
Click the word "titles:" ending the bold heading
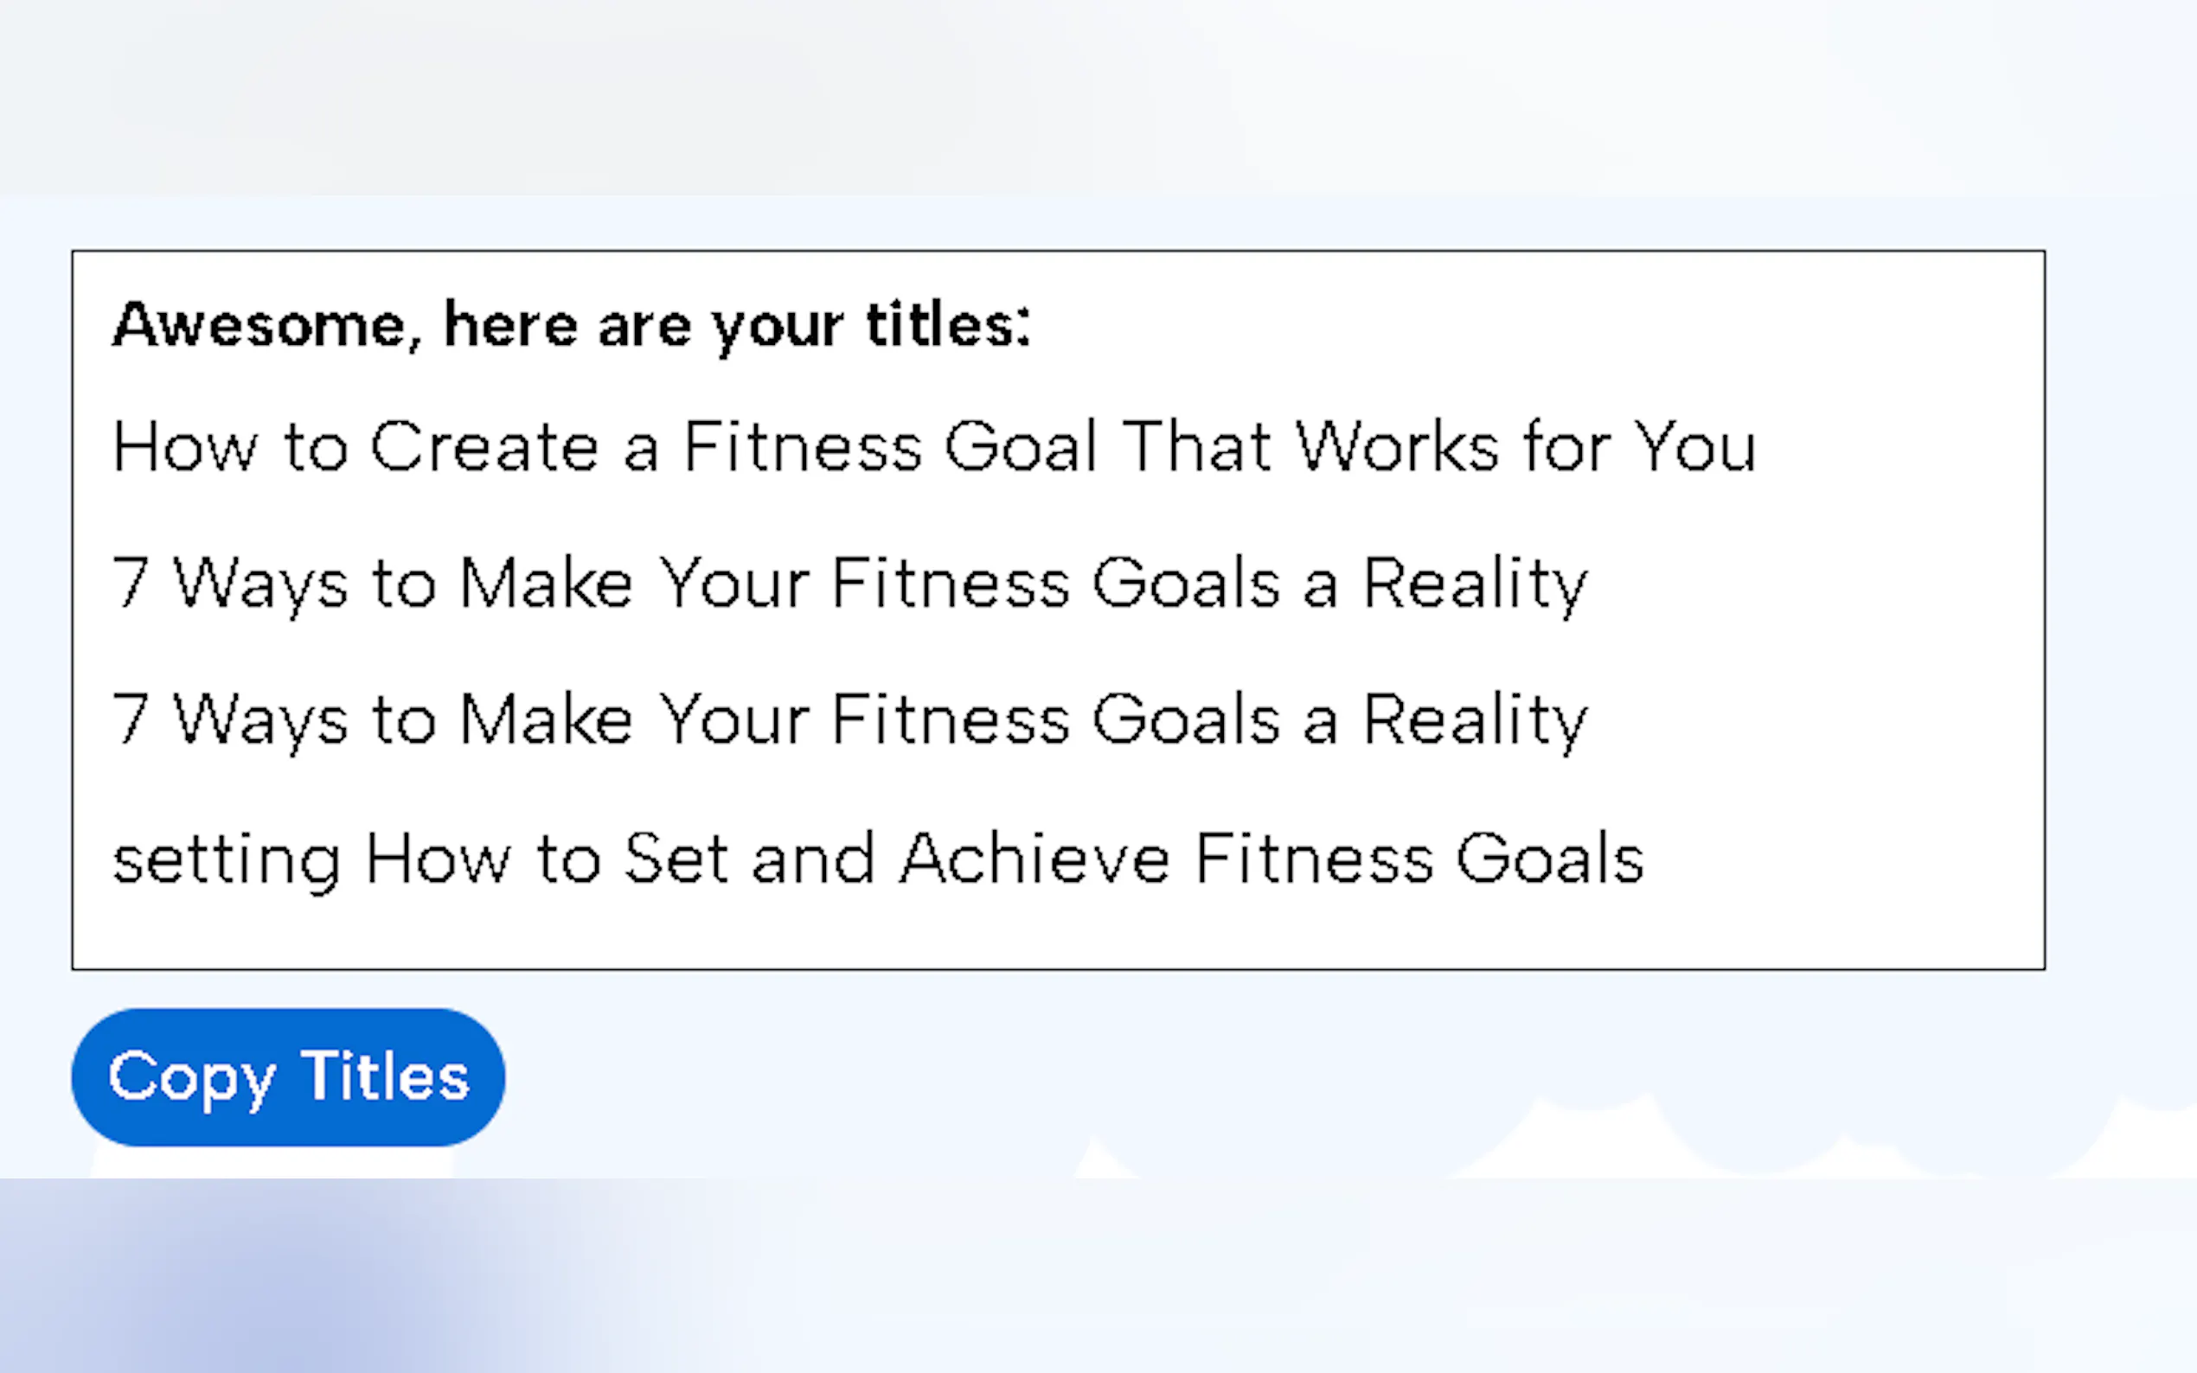click(948, 325)
